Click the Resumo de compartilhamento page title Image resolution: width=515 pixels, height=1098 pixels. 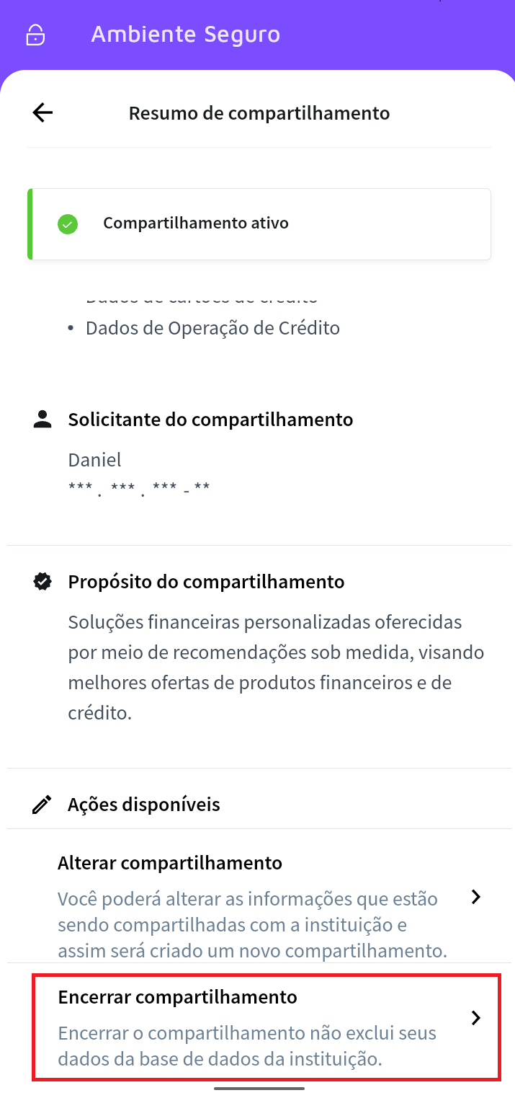click(x=259, y=113)
